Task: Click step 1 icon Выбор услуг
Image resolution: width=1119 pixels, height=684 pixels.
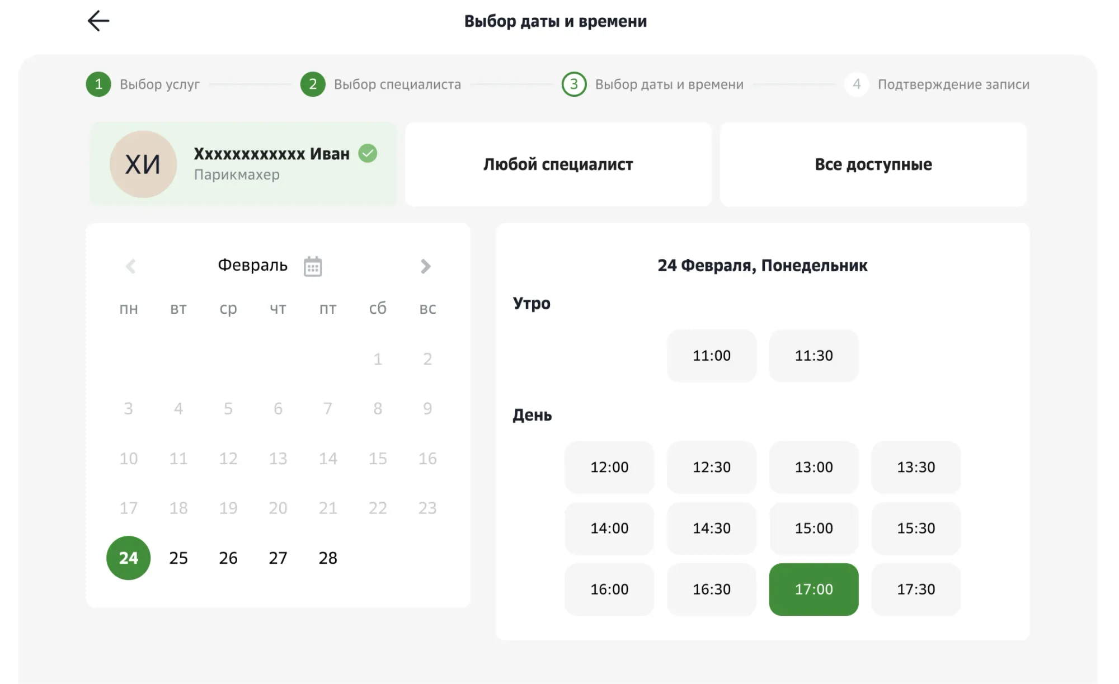Action: 98,84
